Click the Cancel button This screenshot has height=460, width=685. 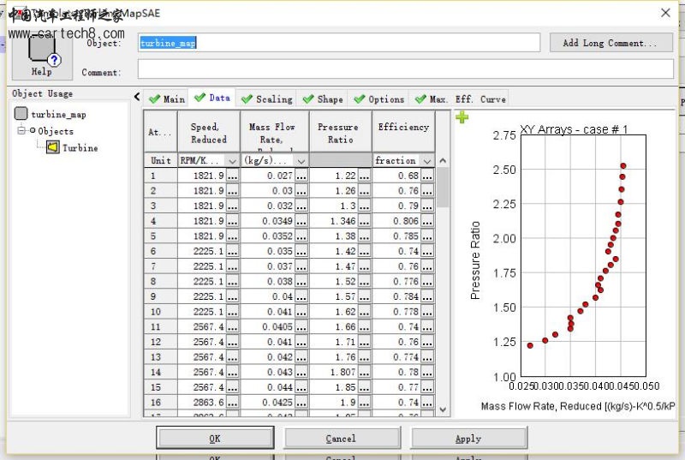(341, 439)
